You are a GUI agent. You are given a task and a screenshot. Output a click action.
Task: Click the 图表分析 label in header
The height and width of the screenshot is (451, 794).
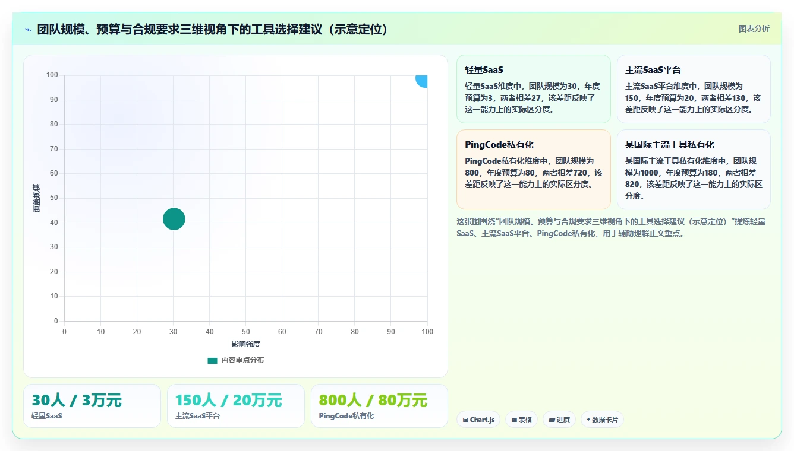click(754, 28)
